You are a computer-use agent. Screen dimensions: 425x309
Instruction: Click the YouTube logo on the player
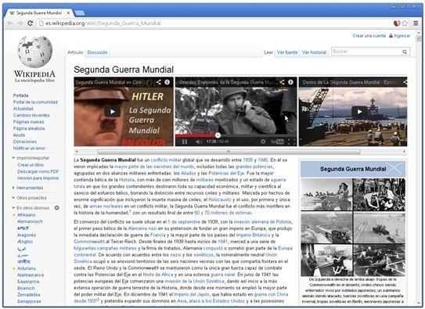coord(277,142)
